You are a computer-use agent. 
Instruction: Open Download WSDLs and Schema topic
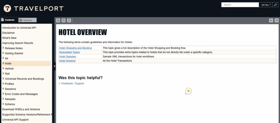pyautogui.click(x=21, y=109)
